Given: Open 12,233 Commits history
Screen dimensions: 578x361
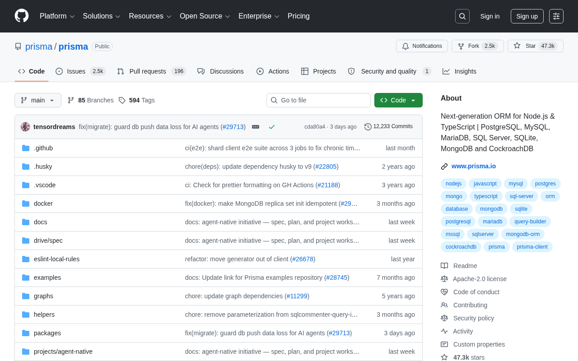Looking at the screenshot, I should (388, 127).
